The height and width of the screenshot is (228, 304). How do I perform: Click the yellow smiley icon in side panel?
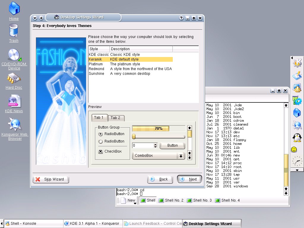(x=294, y=150)
